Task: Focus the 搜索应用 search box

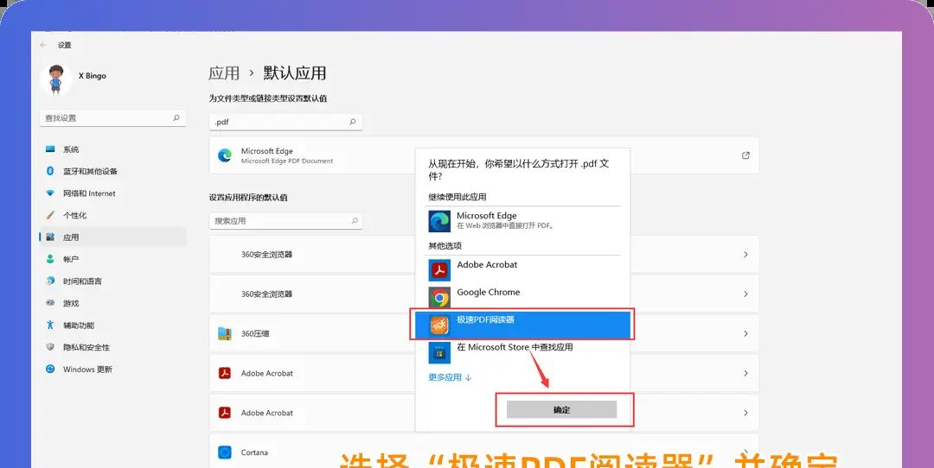Action: tap(285, 221)
